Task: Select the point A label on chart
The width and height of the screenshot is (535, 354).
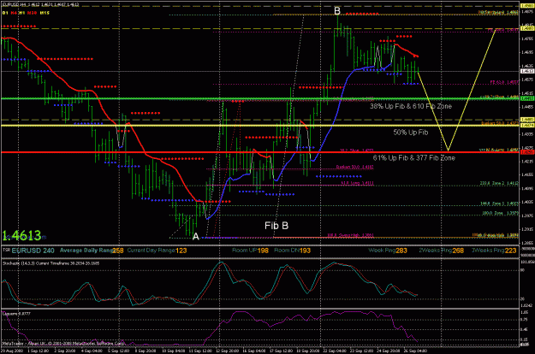Action: [196, 236]
